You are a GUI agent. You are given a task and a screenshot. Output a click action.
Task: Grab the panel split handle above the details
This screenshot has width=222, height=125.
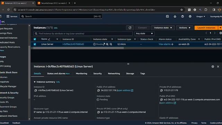tap(128, 64)
